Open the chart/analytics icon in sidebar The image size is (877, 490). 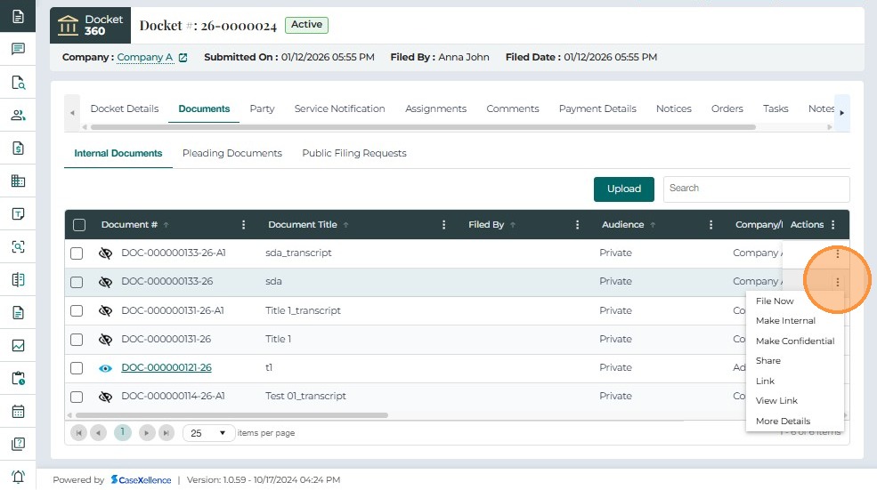18,346
